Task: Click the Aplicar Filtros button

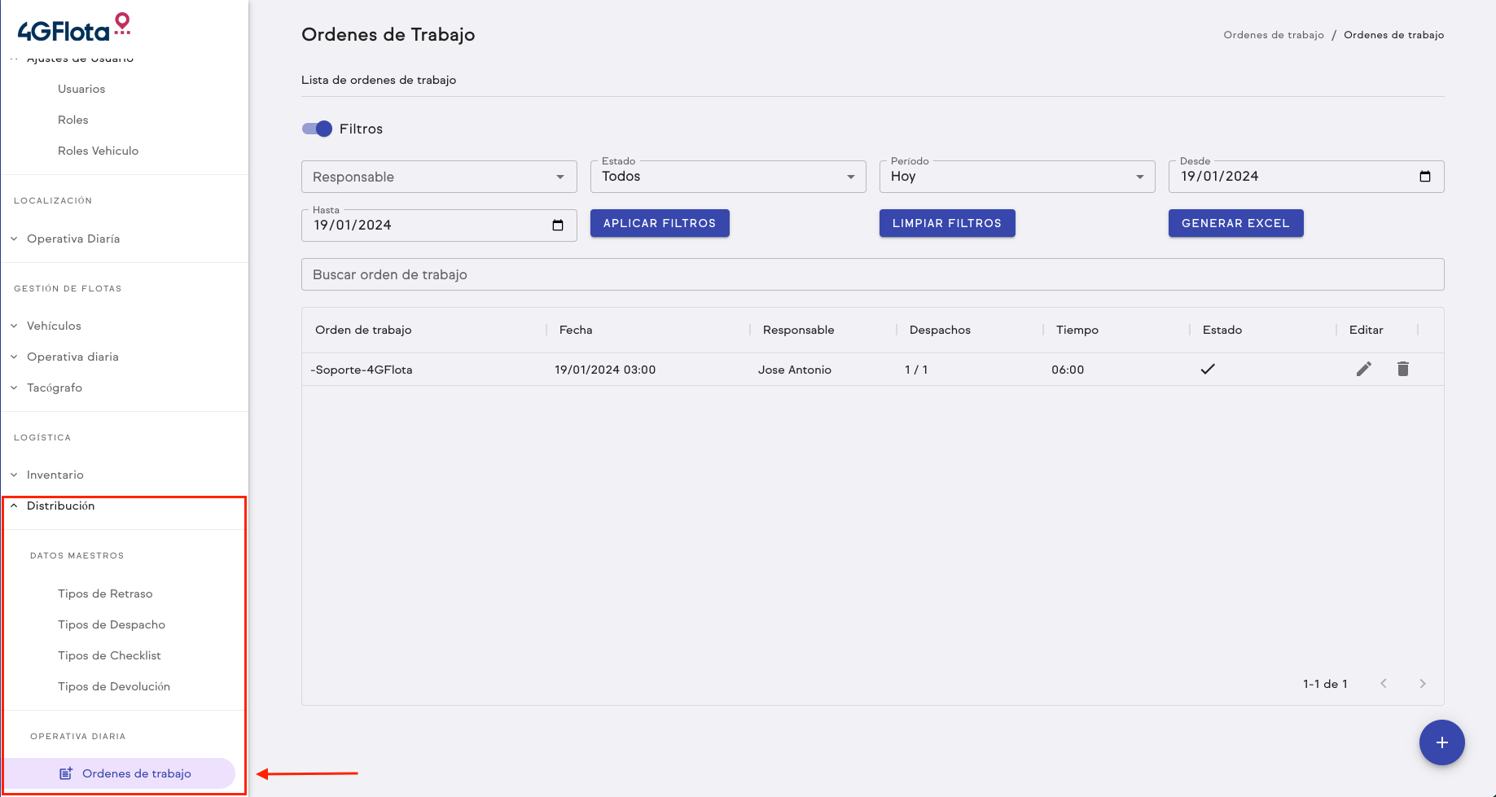Action: point(659,223)
